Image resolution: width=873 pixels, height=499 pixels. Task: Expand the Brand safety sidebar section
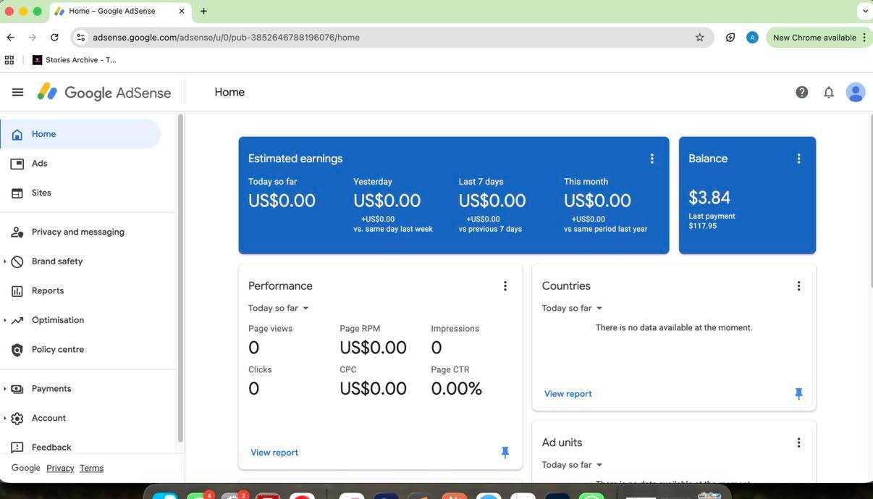click(x=5, y=261)
